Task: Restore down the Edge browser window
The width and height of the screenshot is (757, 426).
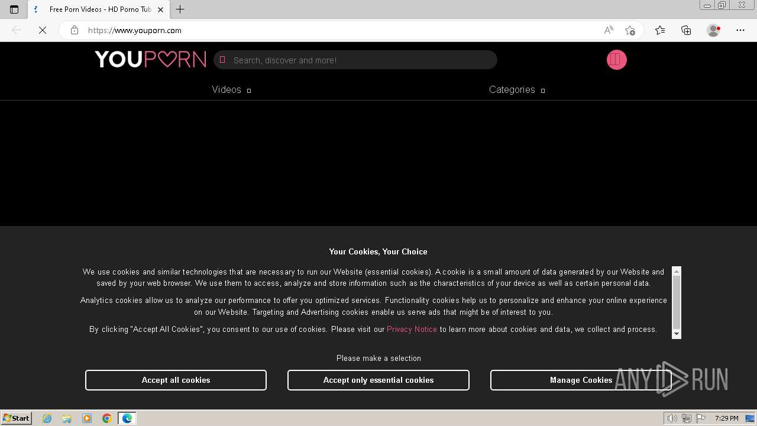Action: [722, 5]
